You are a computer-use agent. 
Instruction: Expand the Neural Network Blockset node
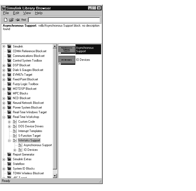tap(4, 103)
